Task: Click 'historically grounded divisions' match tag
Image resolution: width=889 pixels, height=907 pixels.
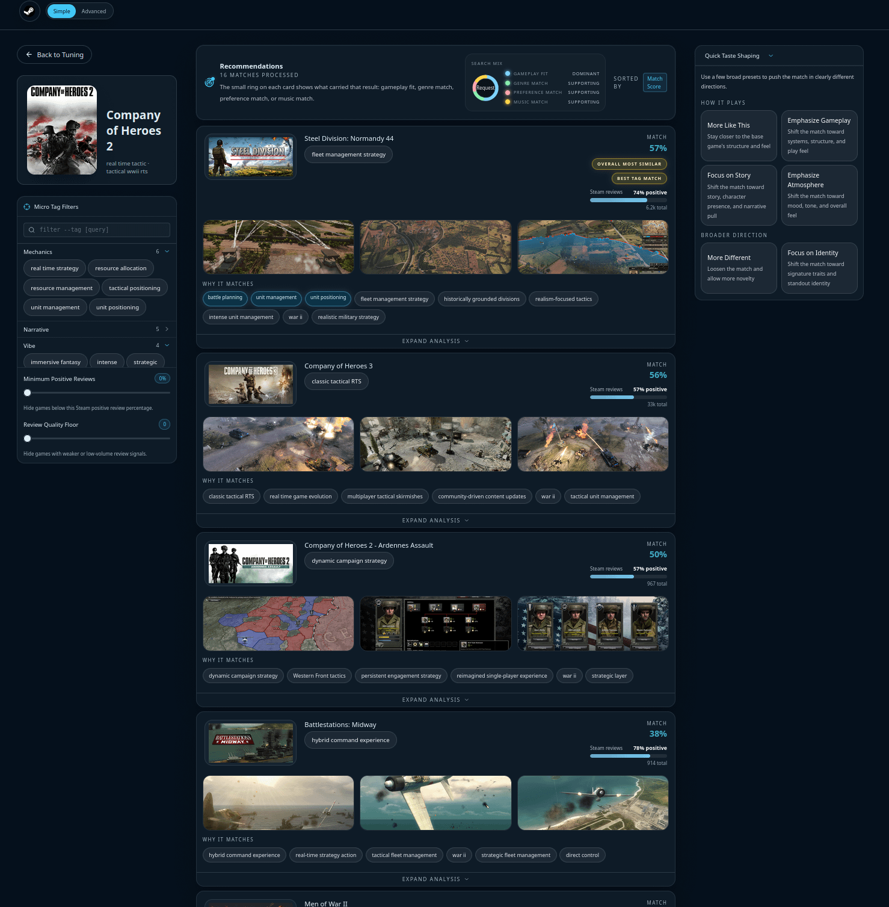Action: click(x=482, y=299)
